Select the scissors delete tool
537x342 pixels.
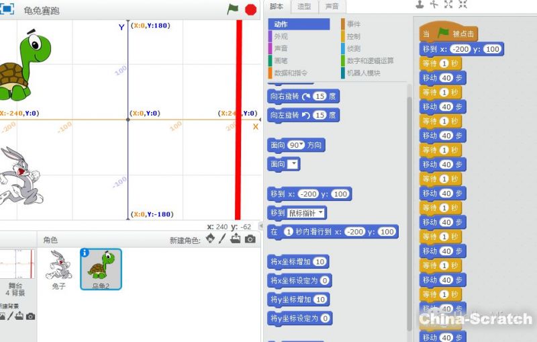[434, 5]
